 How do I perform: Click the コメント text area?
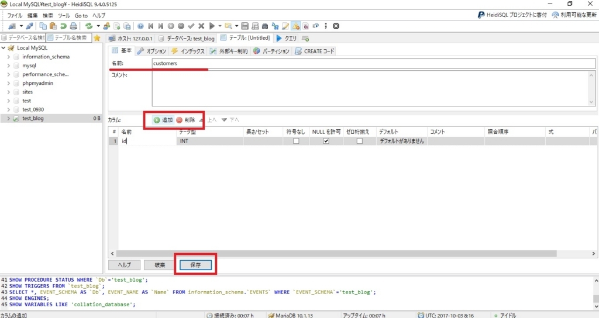[x=370, y=89]
